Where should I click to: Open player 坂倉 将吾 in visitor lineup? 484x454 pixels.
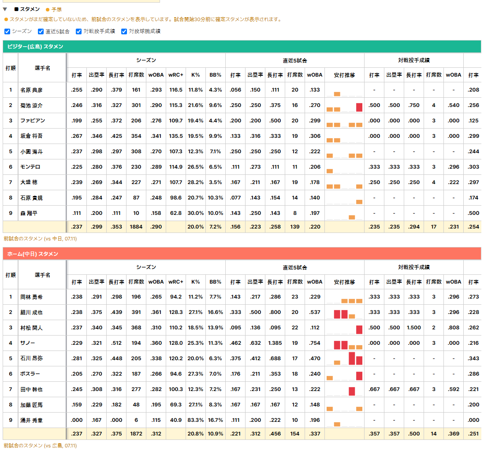(x=31, y=136)
